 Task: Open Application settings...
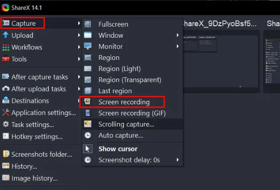[41, 113]
